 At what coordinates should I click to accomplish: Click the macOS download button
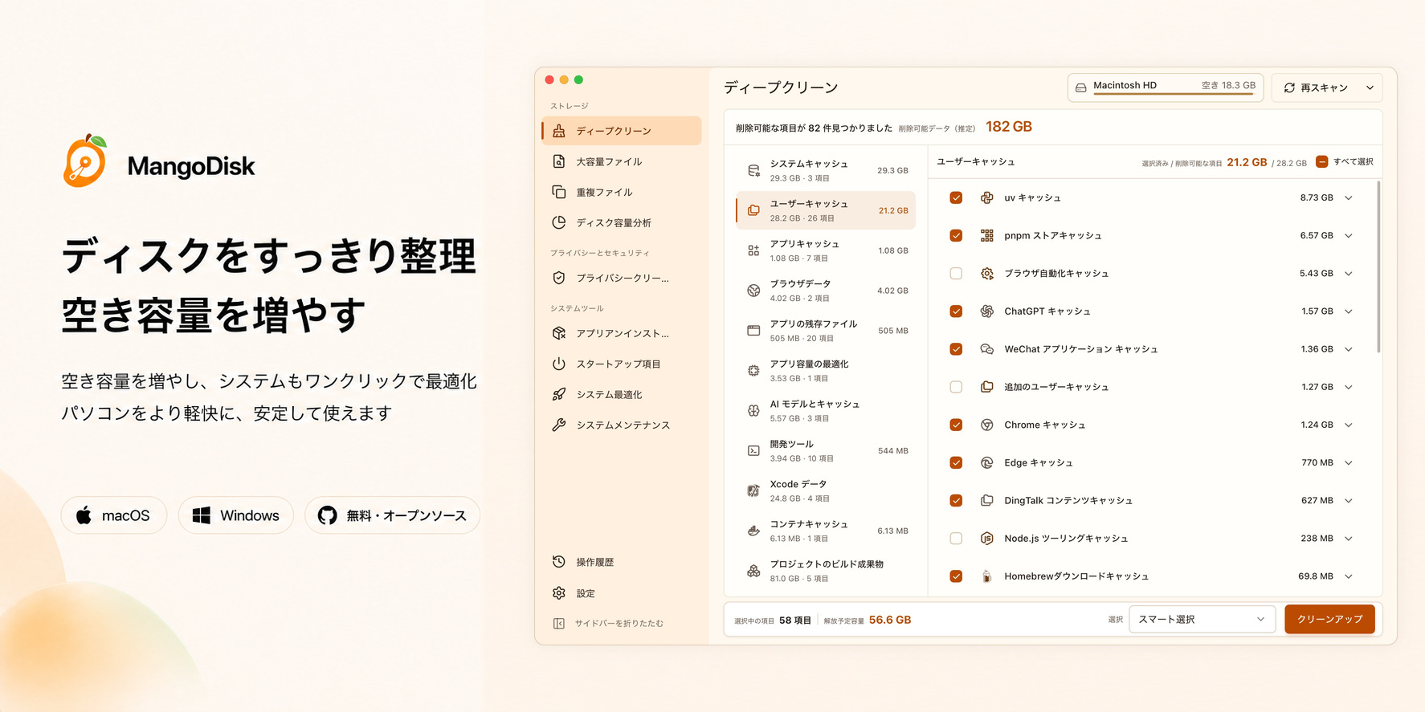(114, 515)
